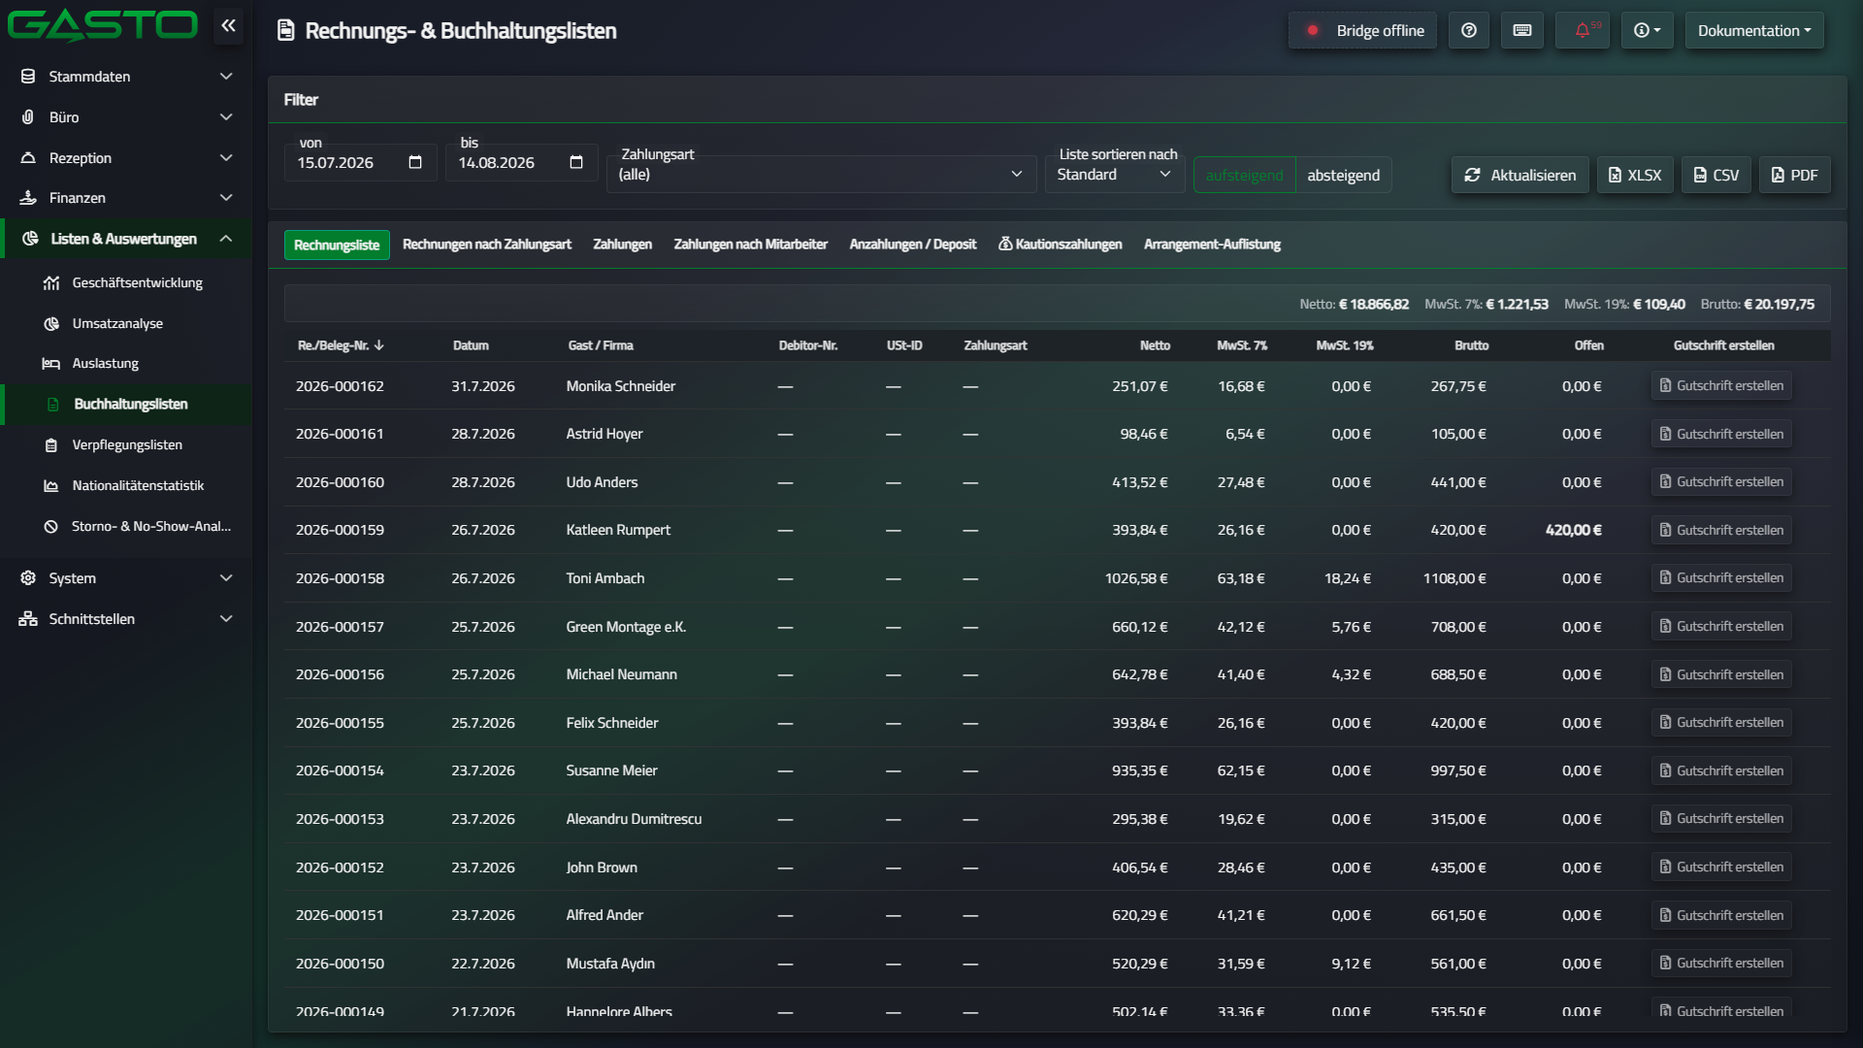
Task: Open the Arrangement-Auflistung tab
Action: tap(1213, 245)
